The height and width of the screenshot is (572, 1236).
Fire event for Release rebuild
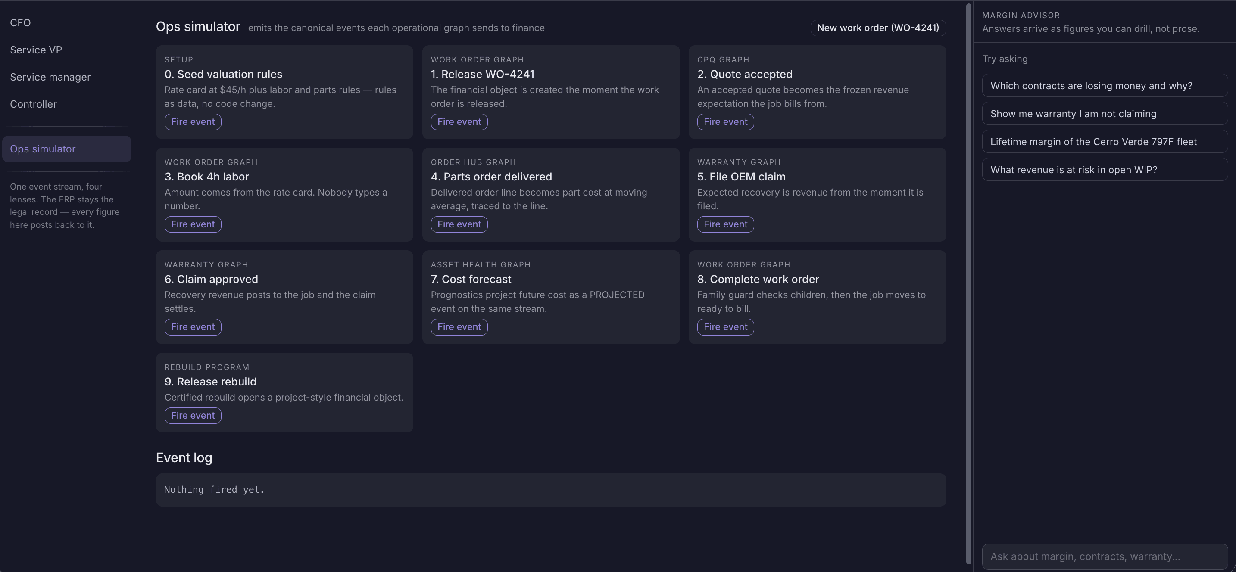pos(193,416)
